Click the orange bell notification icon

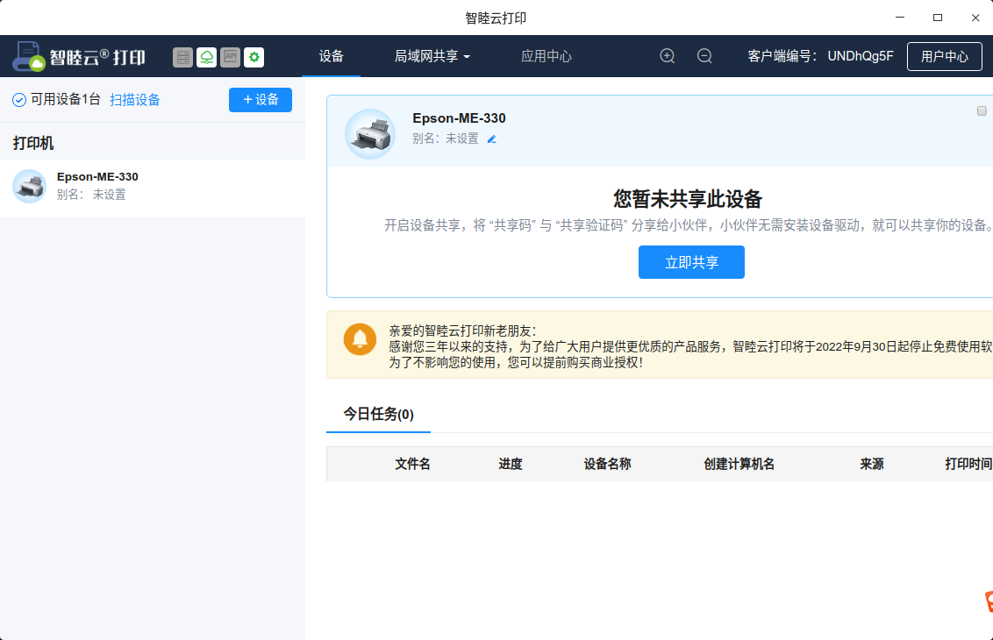pyautogui.click(x=360, y=338)
